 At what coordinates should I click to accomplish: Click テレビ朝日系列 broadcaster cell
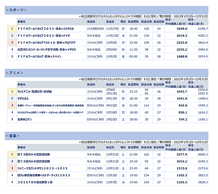[95, 29]
